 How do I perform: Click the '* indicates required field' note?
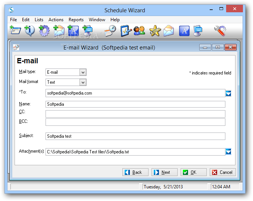(x=210, y=73)
